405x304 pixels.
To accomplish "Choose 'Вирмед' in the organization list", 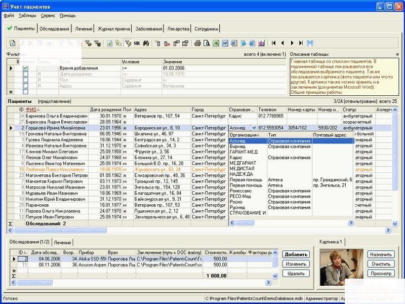I will 237,146.
